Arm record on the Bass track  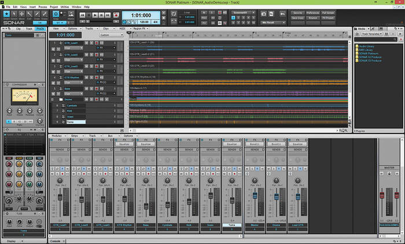coord(95,88)
